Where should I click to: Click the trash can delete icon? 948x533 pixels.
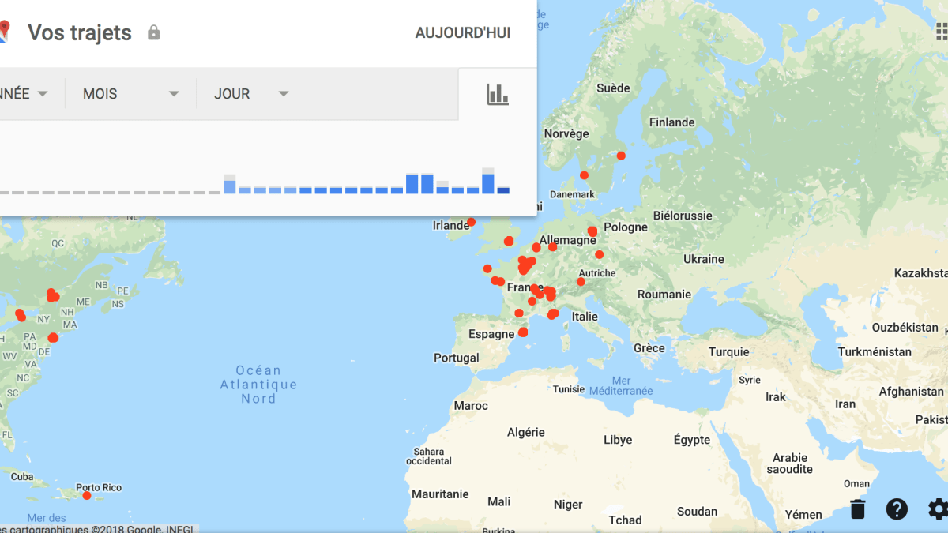click(858, 509)
